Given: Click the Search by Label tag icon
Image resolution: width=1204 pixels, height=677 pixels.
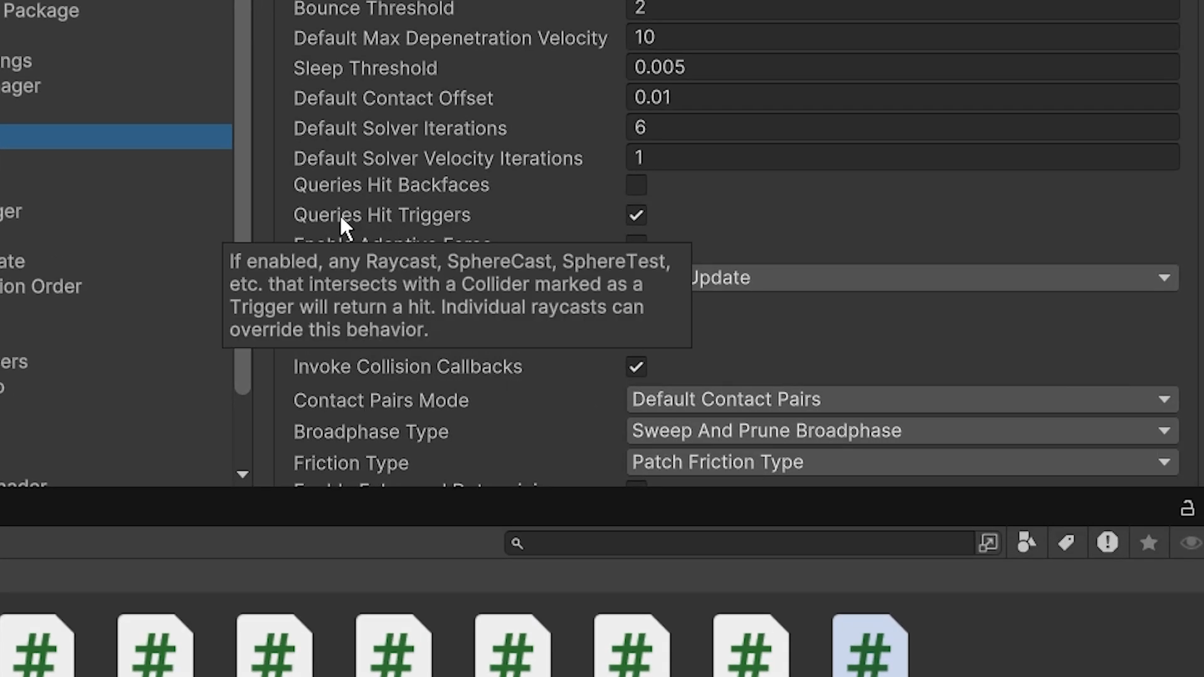Looking at the screenshot, I should (1066, 543).
